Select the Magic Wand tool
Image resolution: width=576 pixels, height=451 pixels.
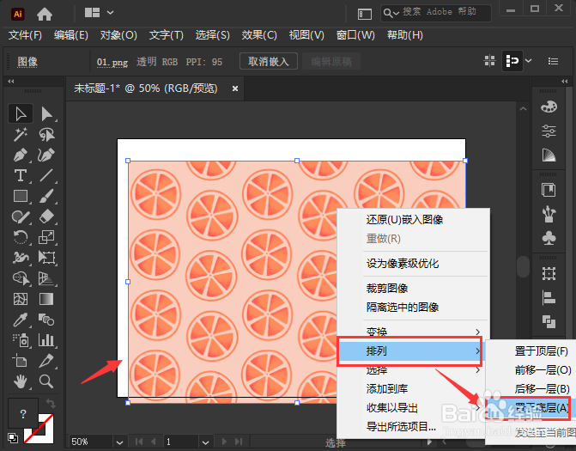point(21,135)
